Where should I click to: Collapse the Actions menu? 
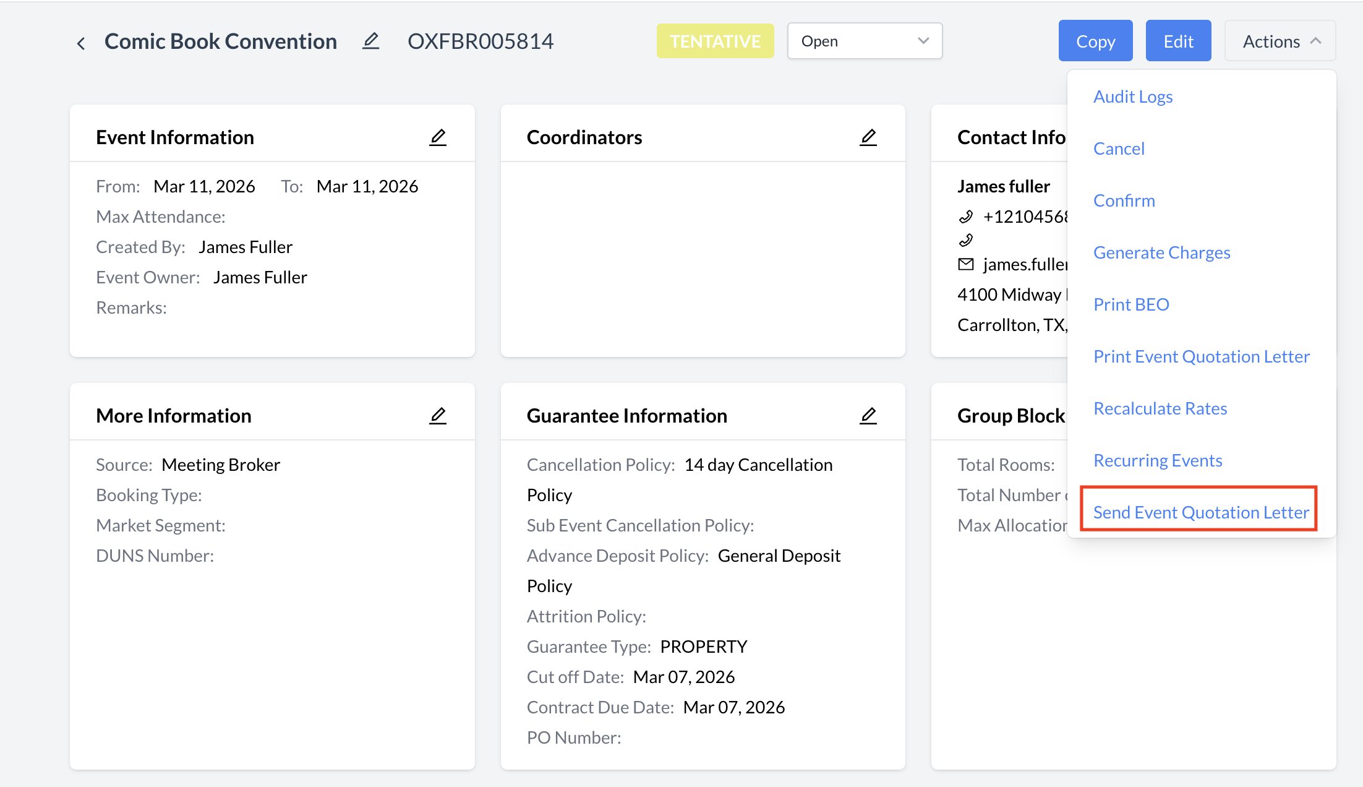[x=1280, y=41]
